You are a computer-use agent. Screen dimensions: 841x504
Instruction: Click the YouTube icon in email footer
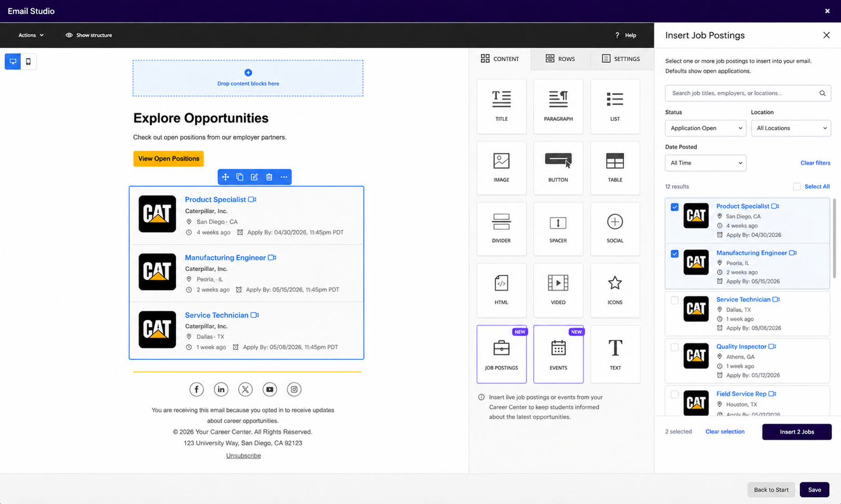coord(270,389)
